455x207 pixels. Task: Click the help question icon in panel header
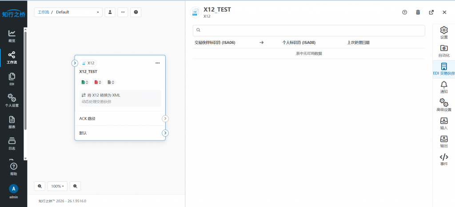(x=404, y=12)
